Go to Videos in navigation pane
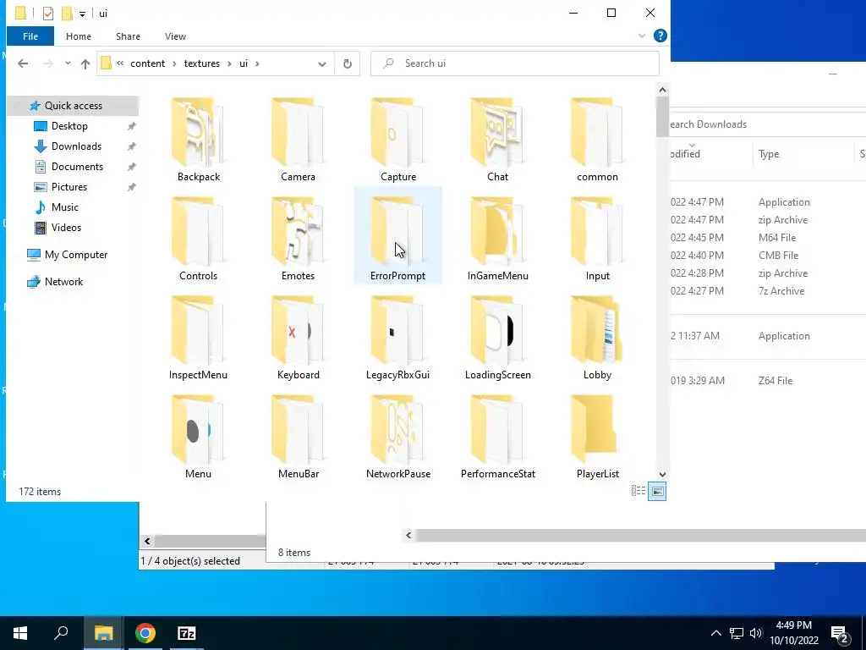 [66, 227]
